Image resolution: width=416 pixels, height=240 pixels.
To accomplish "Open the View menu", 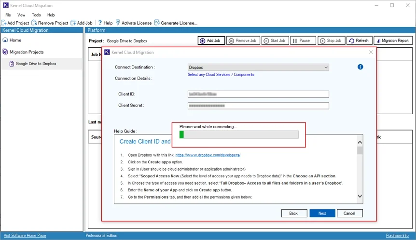I will (21, 15).
